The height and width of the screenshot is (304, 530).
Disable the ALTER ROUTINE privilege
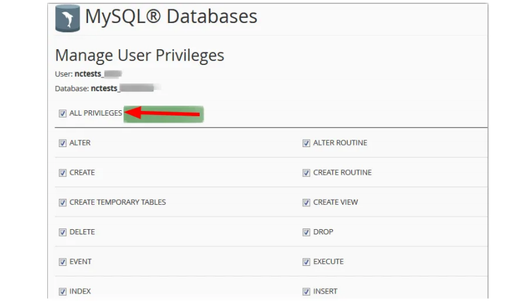[306, 143]
